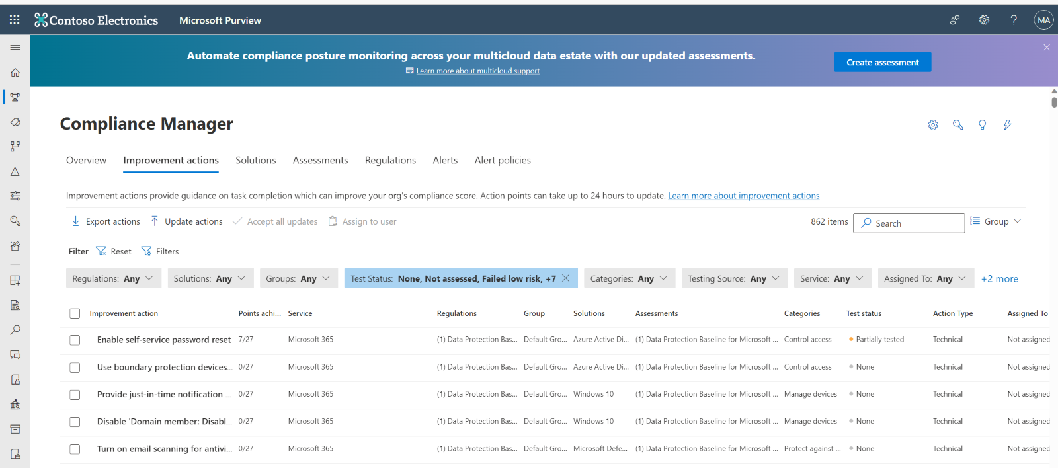Click Export actions
The height and width of the screenshot is (468, 1058).
[106, 221]
